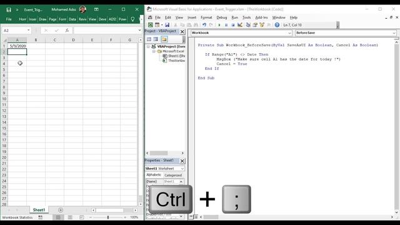The height and width of the screenshot is (225, 400).
Task: Open the Run menu in VBA editor
Action: (235, 17)
